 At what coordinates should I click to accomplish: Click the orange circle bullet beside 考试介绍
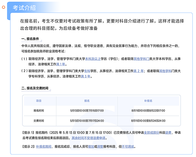4,8
